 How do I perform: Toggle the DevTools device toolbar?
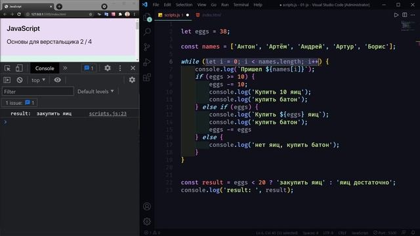[19, 68]
